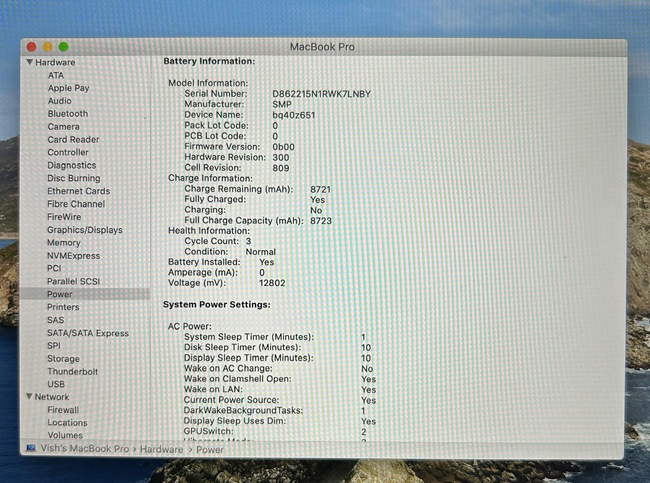
Task: Open Volumes under Network
Action: tap(65, 435)
